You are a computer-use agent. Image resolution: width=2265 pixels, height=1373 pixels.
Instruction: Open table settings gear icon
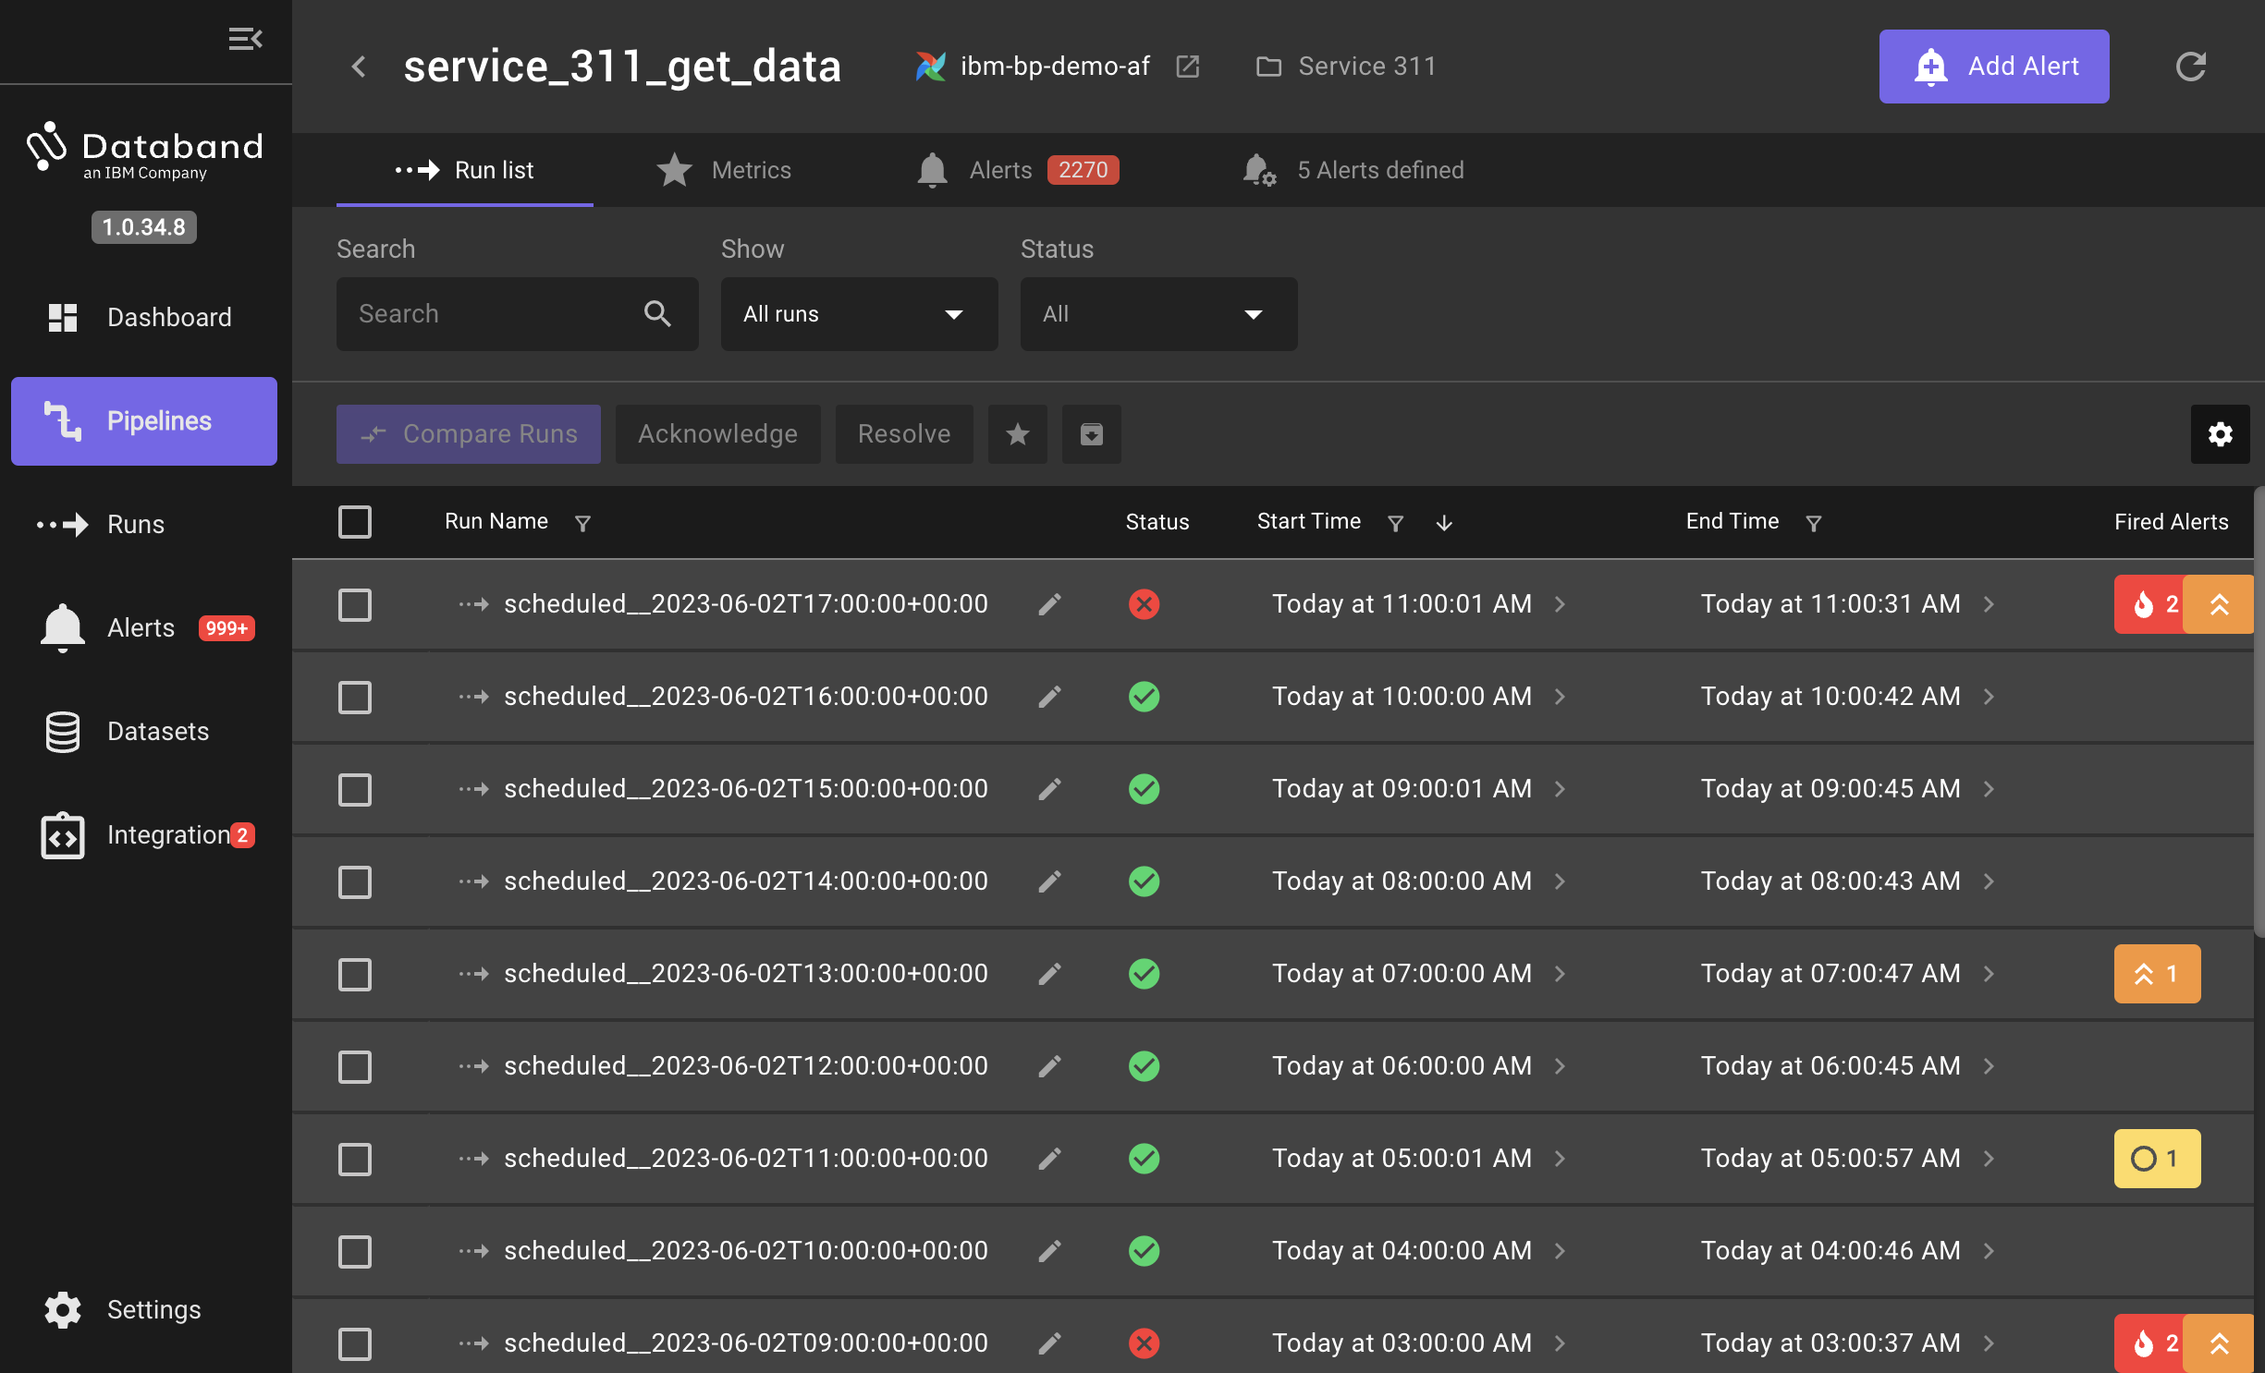tap(2220, 434)
